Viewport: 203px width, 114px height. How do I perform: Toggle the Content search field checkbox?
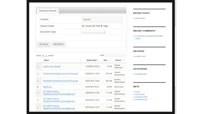[83, 26]
